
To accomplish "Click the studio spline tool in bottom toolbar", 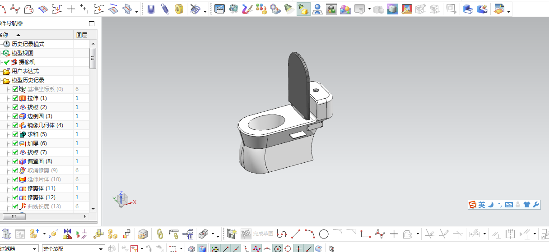I will pos(380,234).
